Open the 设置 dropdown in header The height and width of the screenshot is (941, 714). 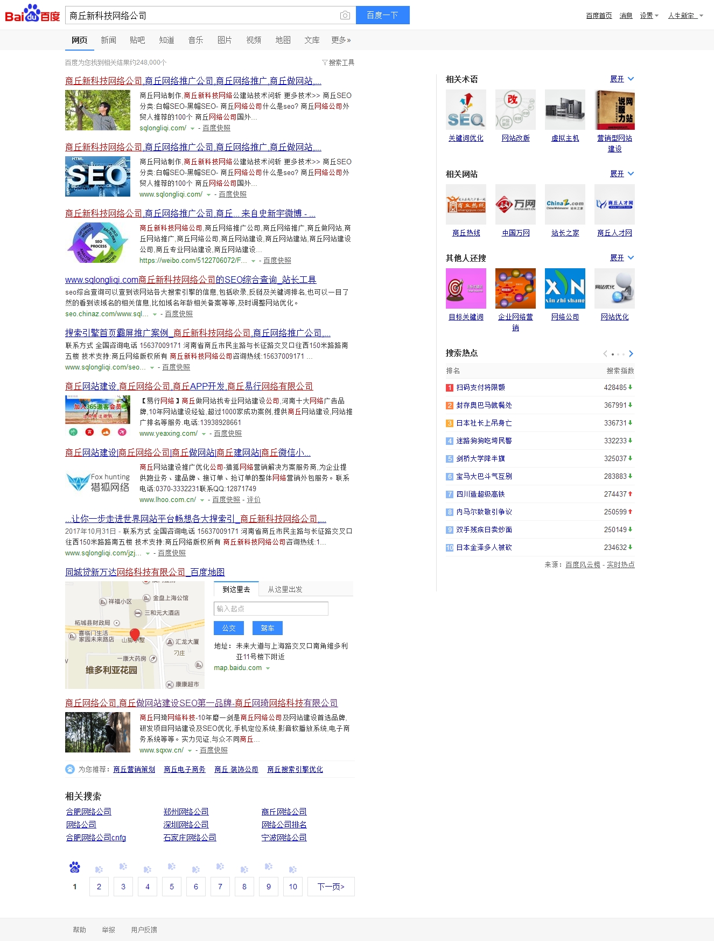[x=649, y=16]
